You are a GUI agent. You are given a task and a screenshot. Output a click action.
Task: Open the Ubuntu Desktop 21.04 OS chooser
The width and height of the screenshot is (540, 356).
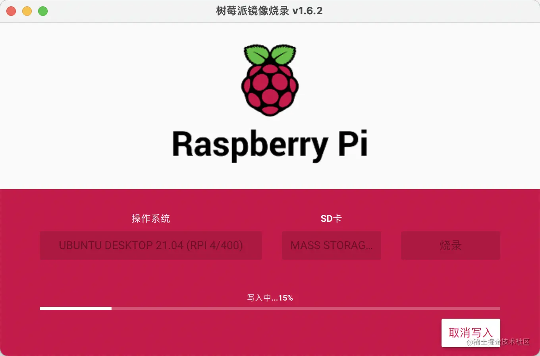pos(151,246)
